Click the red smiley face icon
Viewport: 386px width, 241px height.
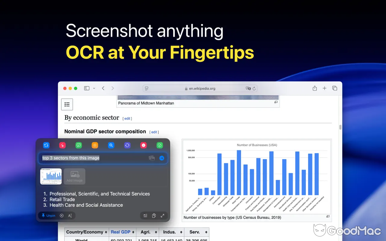click(x=144, y=145)
